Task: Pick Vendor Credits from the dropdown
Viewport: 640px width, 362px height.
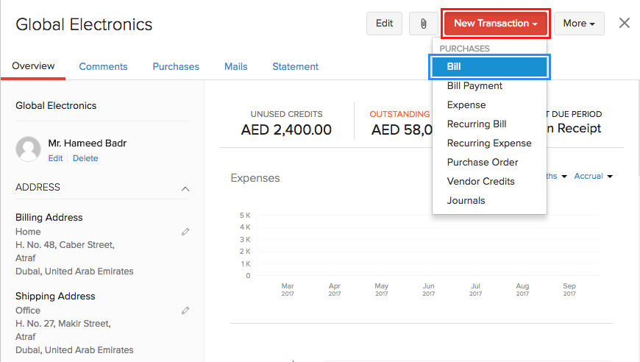Action: (x=480, y=182)
